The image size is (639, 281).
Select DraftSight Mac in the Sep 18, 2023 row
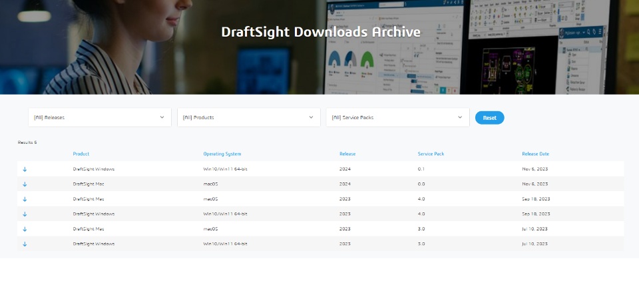89,199
